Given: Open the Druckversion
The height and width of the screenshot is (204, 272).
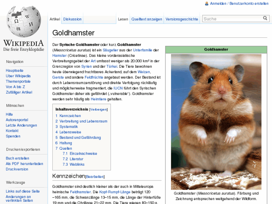Looking at the screenshot, I should click(17, 169).
